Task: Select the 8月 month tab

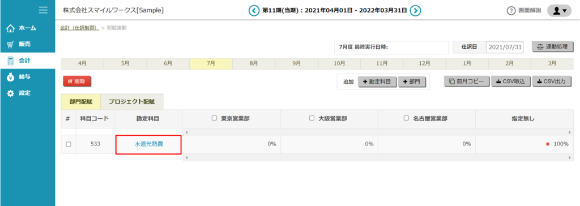Action: [x=254, y=63]
